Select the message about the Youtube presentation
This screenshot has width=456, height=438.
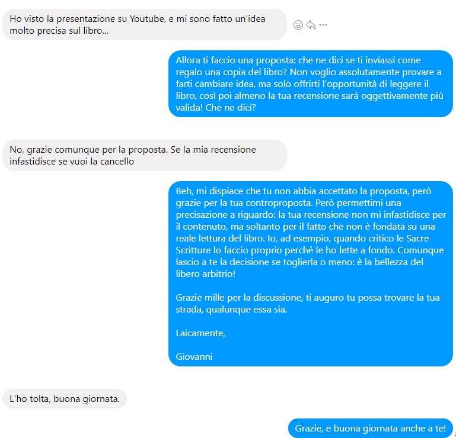click(x=145, y=25)
